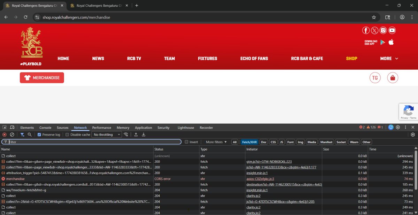Sort by the Status column header

coord(176,149)
